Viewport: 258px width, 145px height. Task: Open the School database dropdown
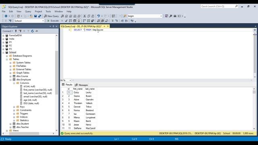click(x=43, y=21)
